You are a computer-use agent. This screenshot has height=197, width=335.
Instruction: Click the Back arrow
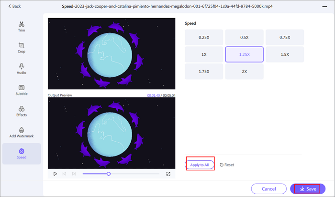14,6
